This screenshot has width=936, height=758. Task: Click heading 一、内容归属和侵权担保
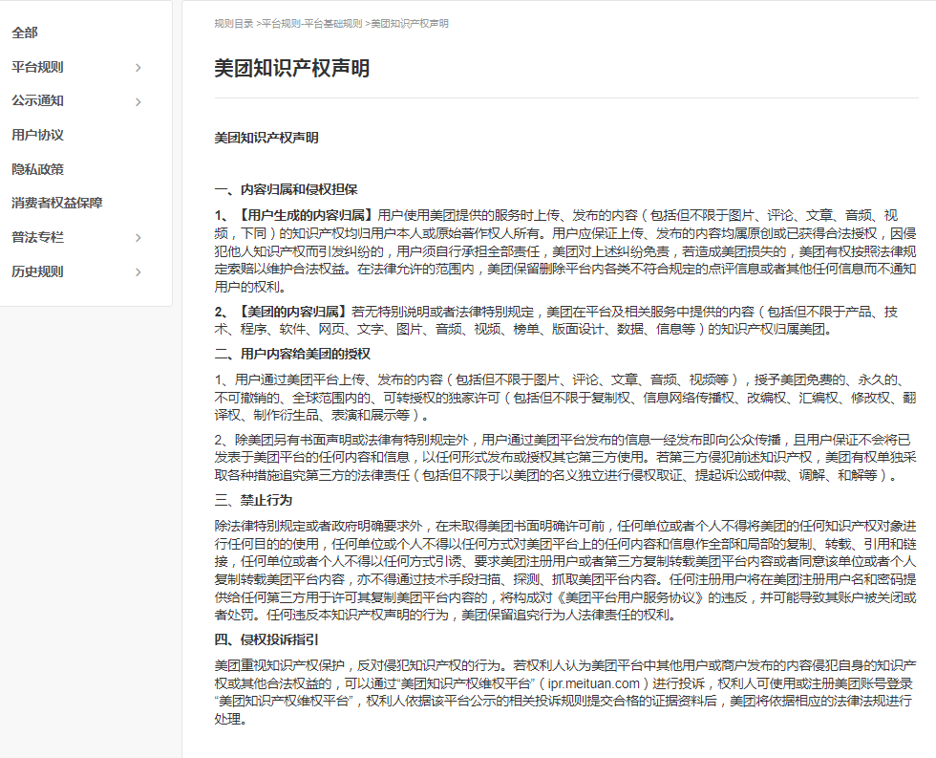click(286, 190)
